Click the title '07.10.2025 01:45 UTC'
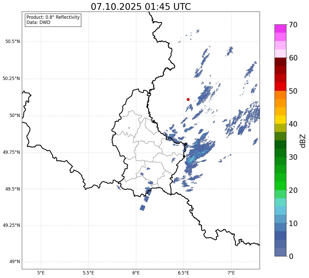Image resolution: width=309 pixels, height=278 pixels. (141, 7)
